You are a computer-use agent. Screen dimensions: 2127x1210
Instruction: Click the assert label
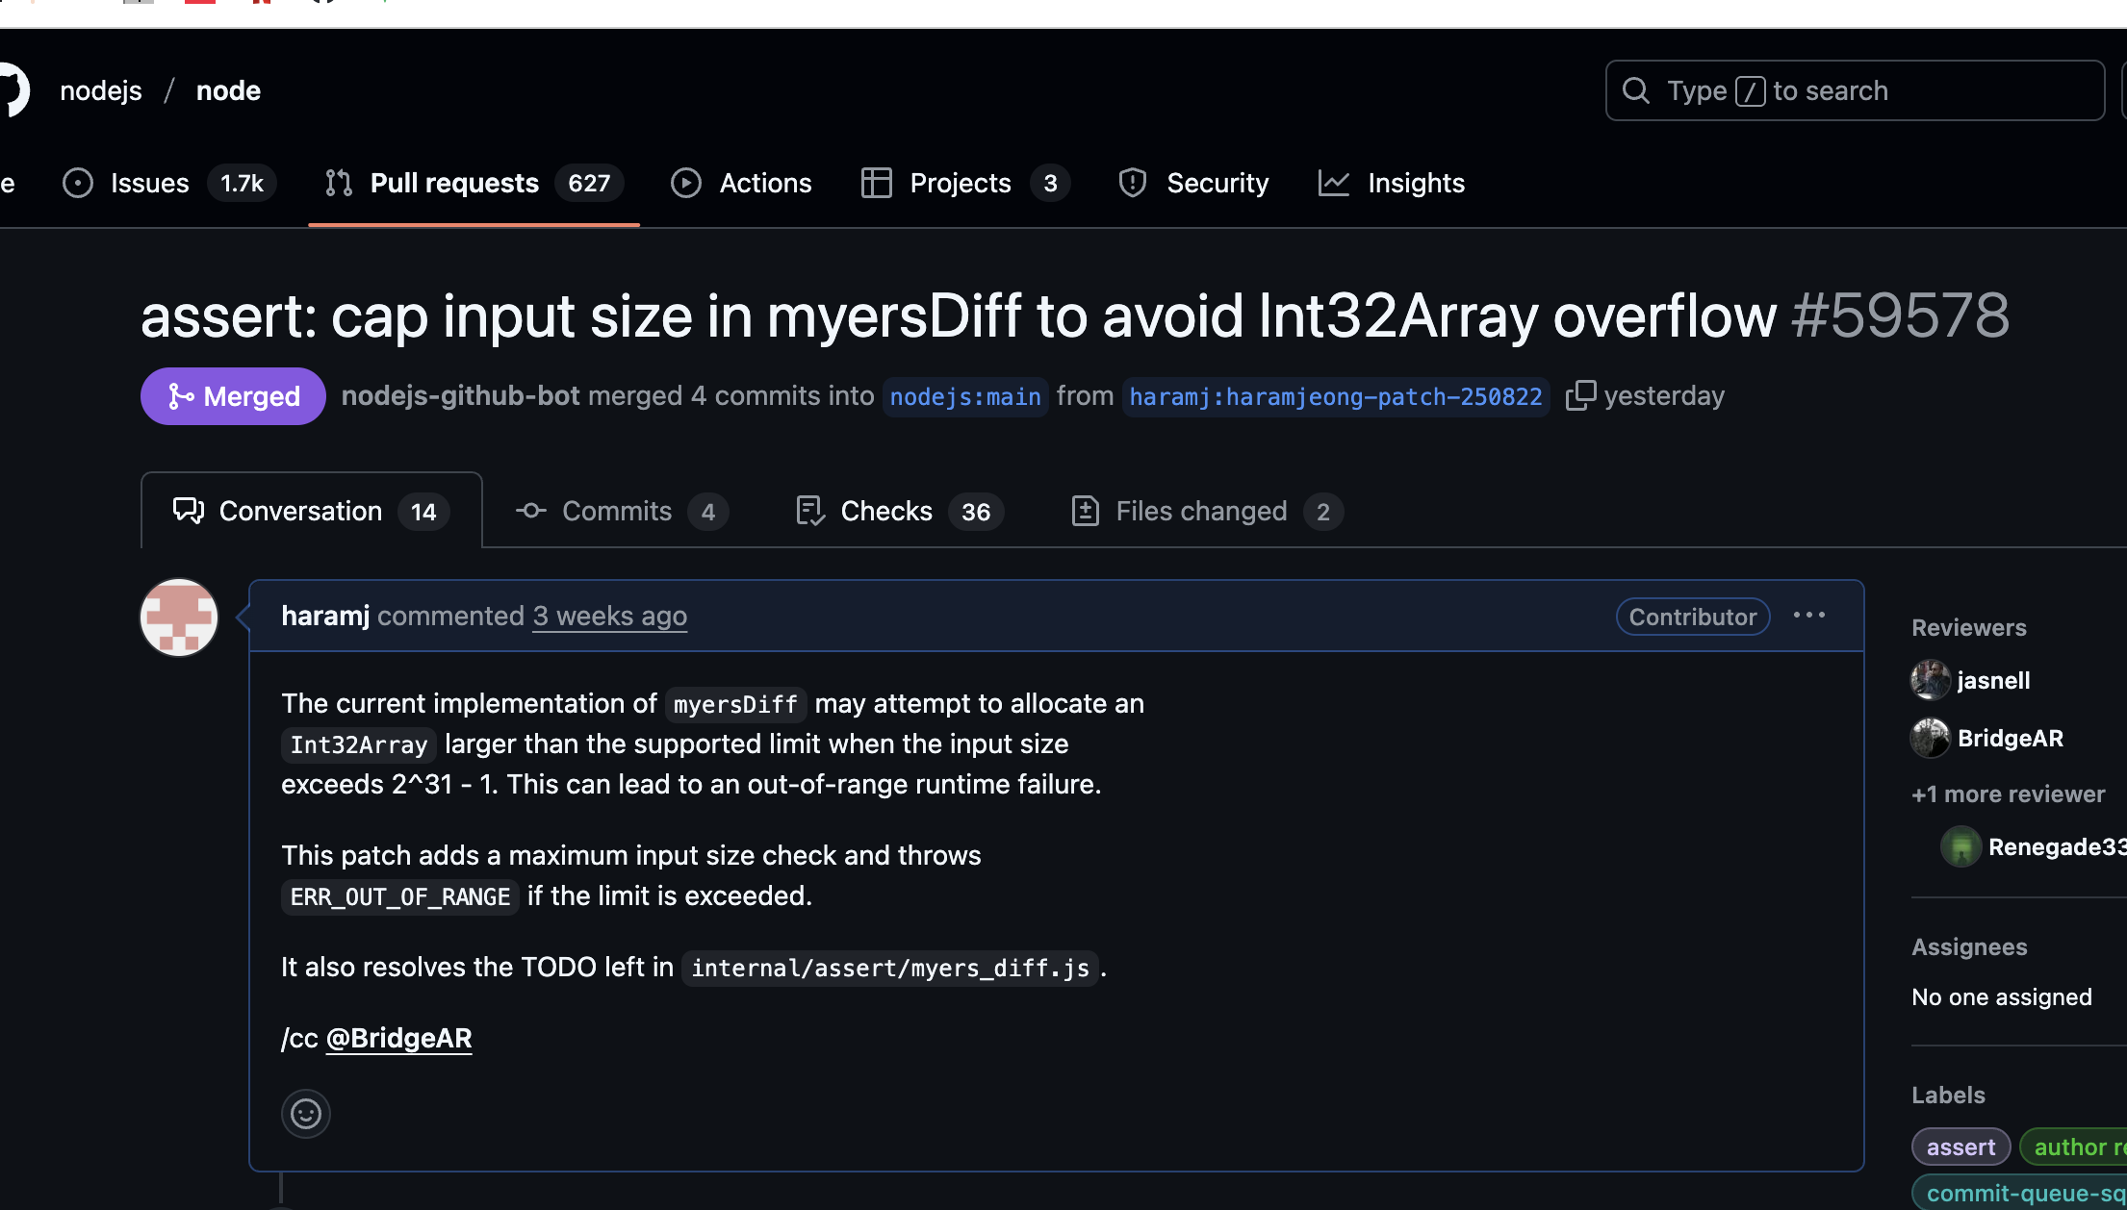click(x=1960, y=1147)
